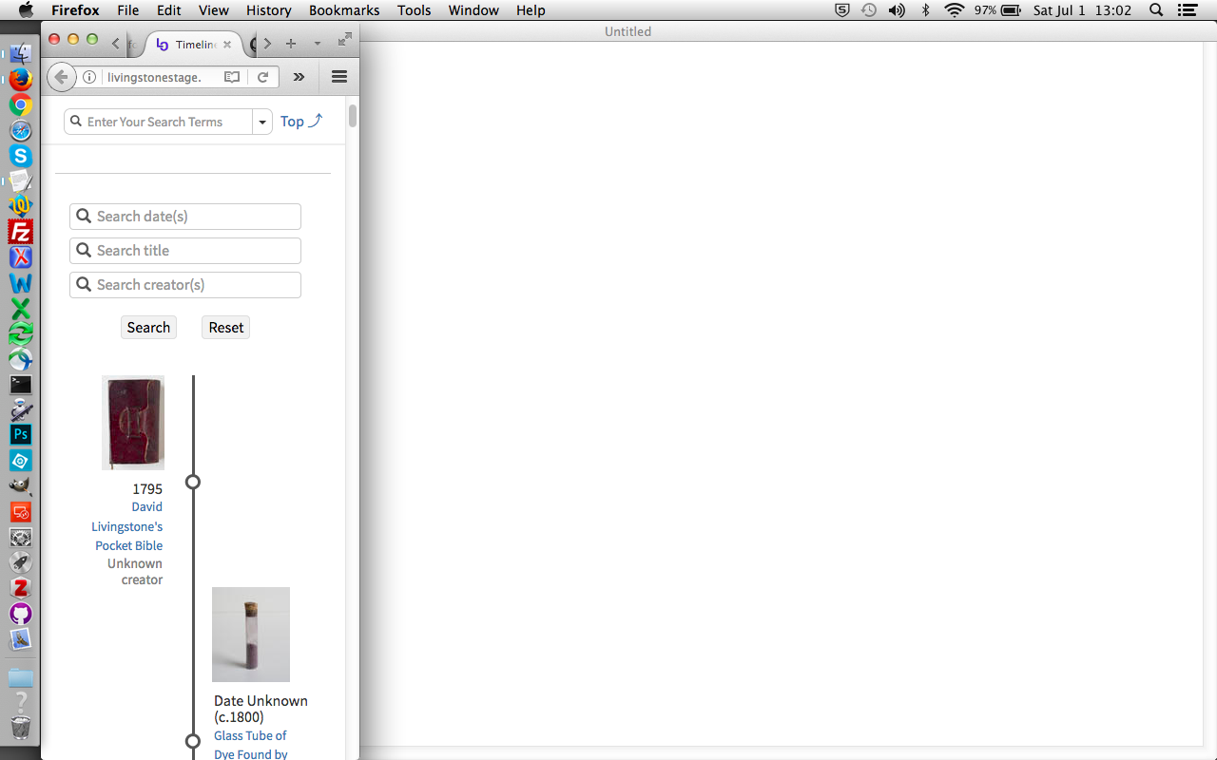Open the volume control
This screenshot has width=1217, height=760.
point(897,10)
